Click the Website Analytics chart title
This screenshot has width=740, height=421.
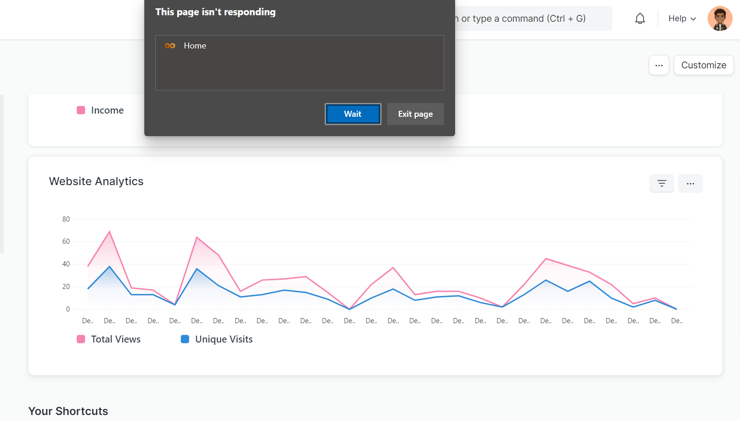pos(96,181)
